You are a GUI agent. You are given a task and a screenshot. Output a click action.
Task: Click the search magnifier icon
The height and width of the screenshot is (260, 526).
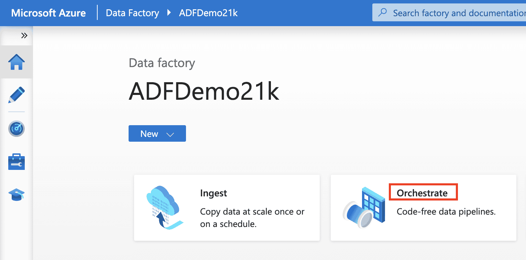[382, 13]
